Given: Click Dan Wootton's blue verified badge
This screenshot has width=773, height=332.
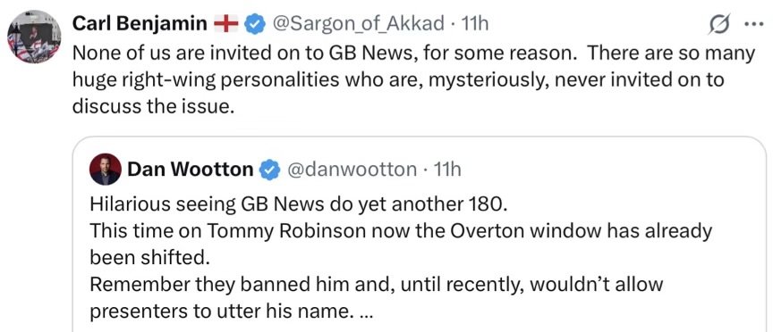Looking at the screenshot, I should point(268,170).
